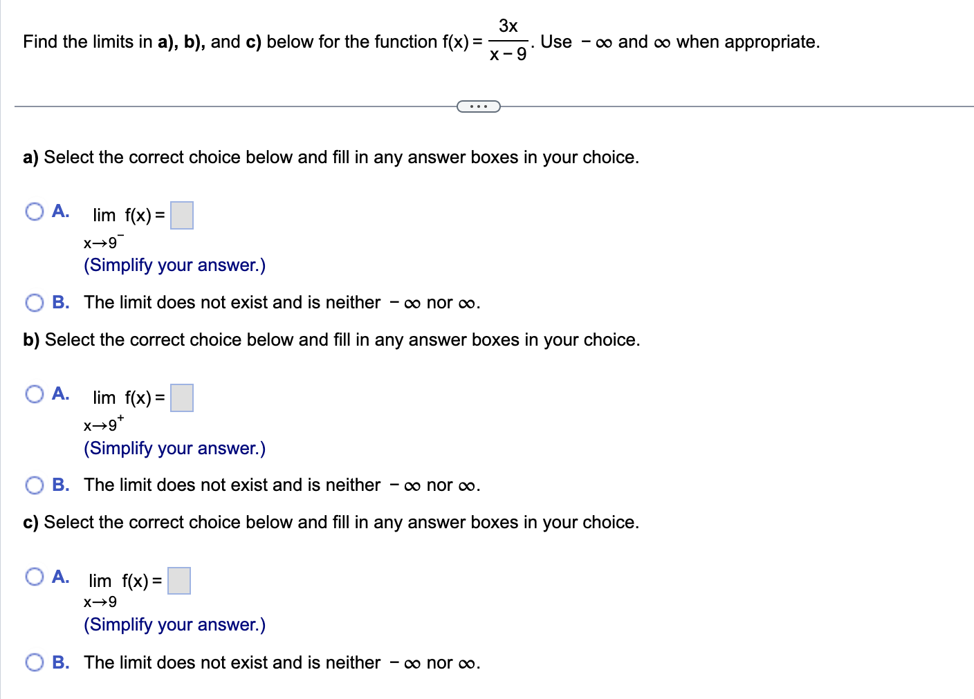Click the function definition f(x) = 3x/(x-9)

[x=484, y=41]
